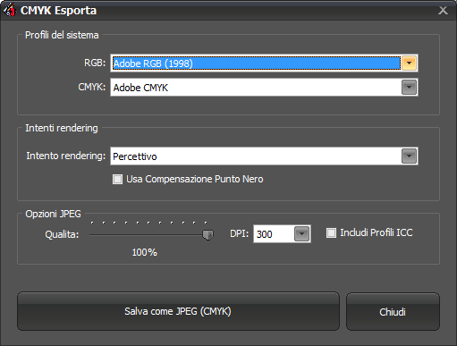Open the RGB profile dropdown arrow
This screenshot has height=346, width=457.
409,63
